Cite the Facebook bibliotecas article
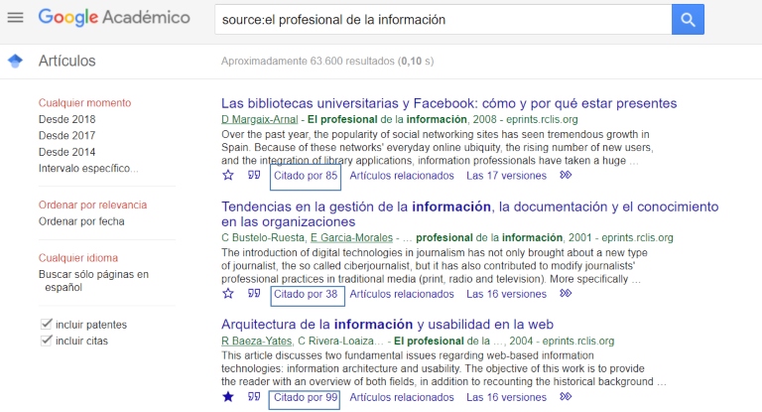The image size is (762, 412). click(x=254, y=175)
